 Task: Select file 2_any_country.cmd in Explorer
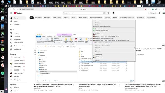tap(85, 64)
